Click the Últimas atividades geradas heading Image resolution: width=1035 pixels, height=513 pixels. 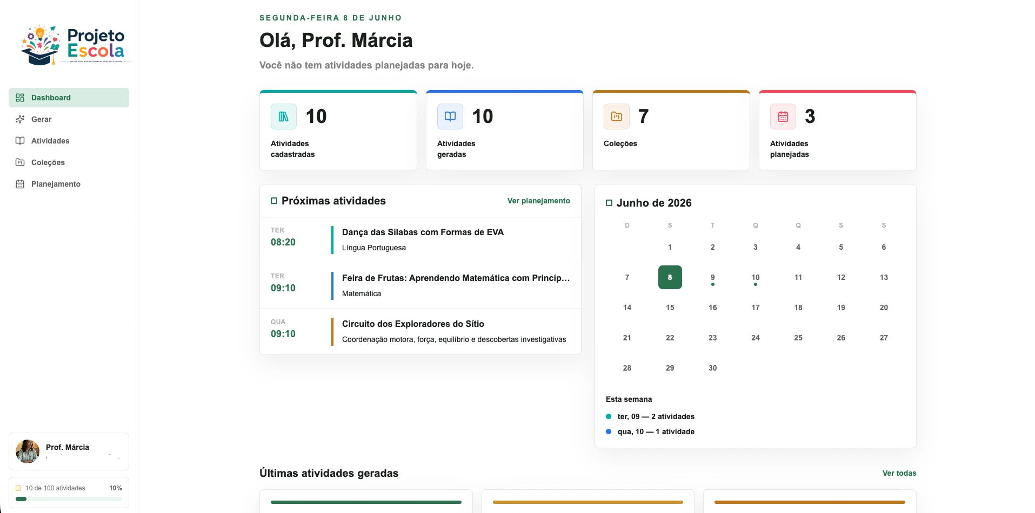pos(329,473)
